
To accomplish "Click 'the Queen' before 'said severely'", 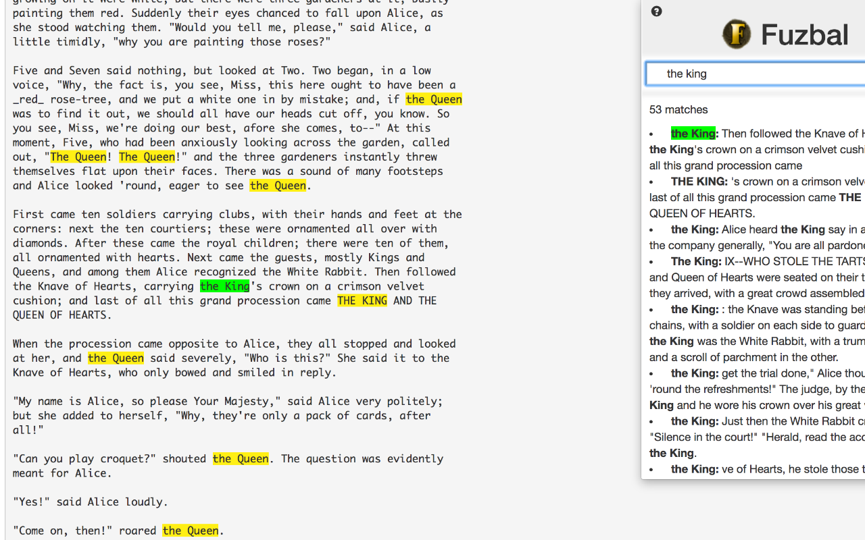I will 116,358.
